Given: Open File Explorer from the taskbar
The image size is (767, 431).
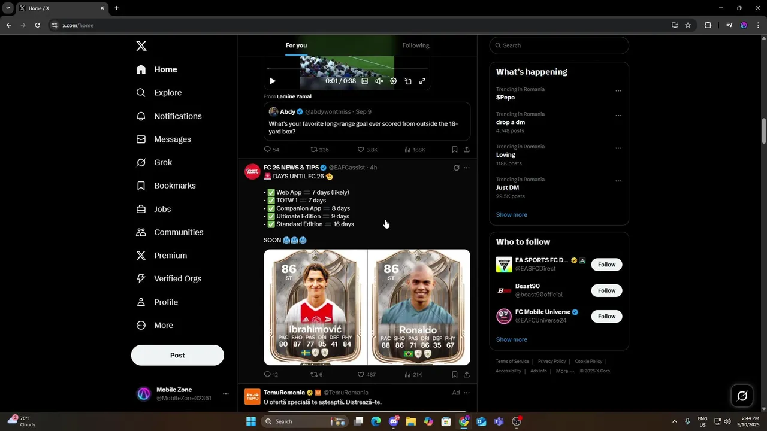Looking at the screenshot, I should pos(411,421).
